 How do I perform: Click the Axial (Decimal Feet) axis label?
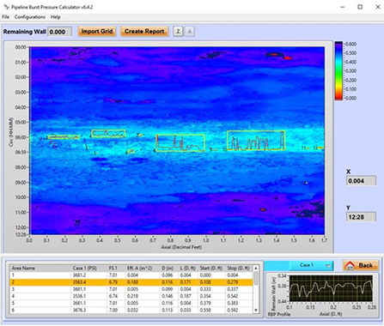click(x=181, y=247)
